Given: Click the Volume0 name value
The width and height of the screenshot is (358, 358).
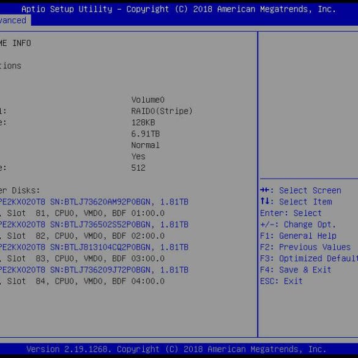Looking at the screenshot, I should click(x=147, y=100).
